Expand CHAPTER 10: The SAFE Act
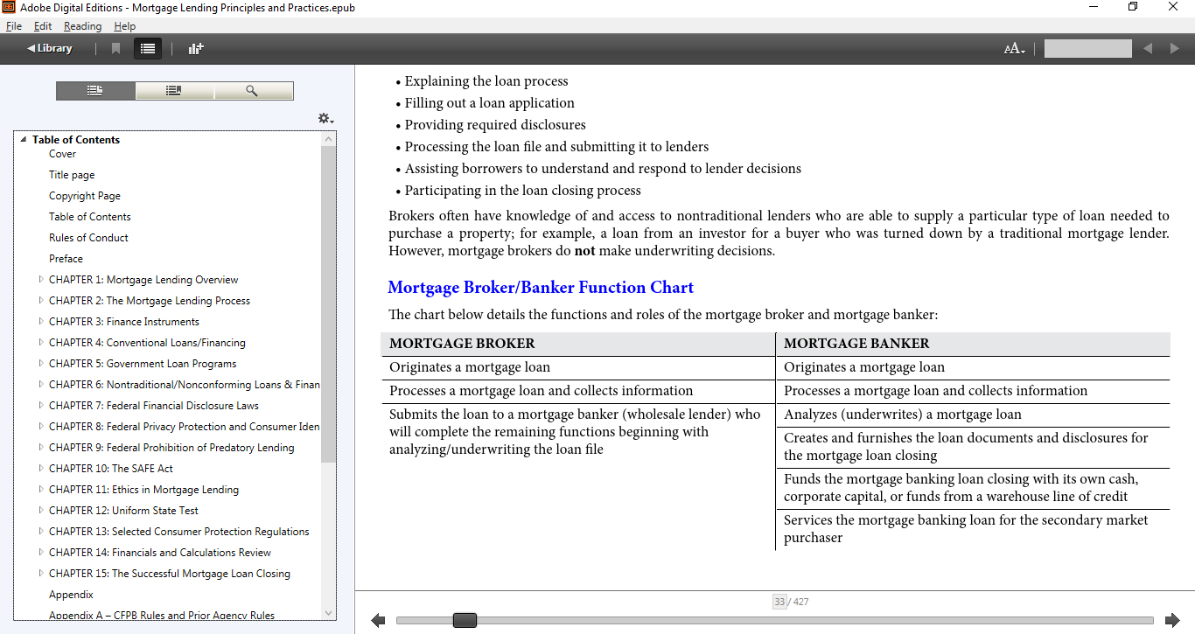 [41, 469]
